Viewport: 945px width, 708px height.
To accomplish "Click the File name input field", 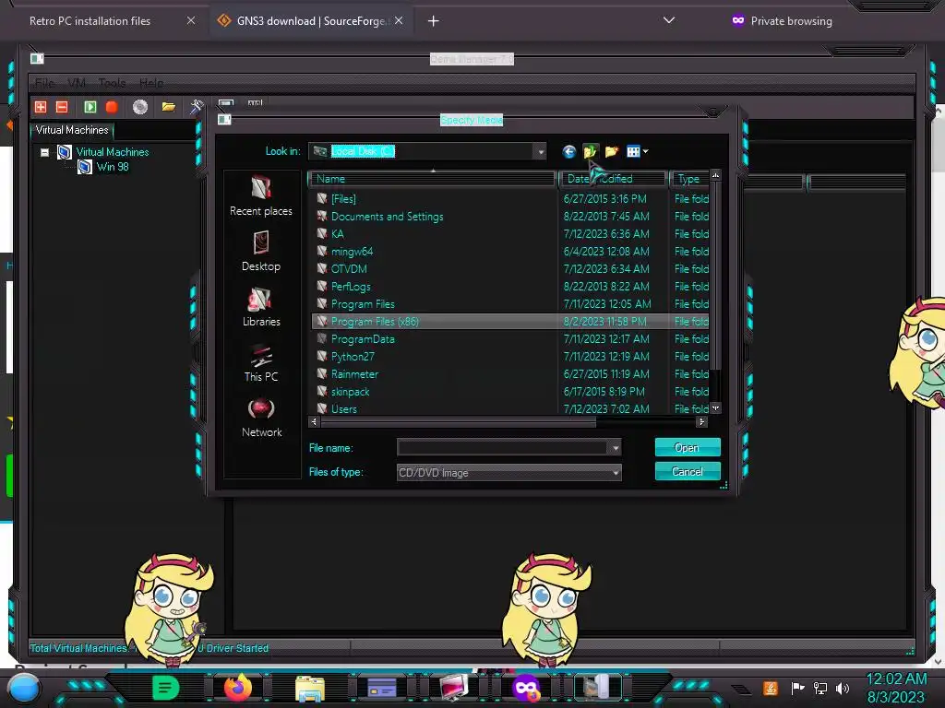I will pyautogui.click(x=503, y=448).
